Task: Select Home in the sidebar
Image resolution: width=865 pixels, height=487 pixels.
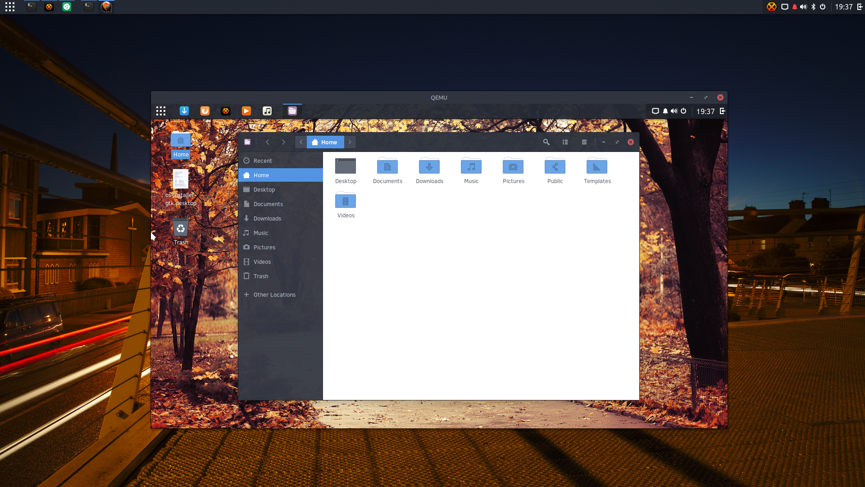Action: tap(281, 175)
